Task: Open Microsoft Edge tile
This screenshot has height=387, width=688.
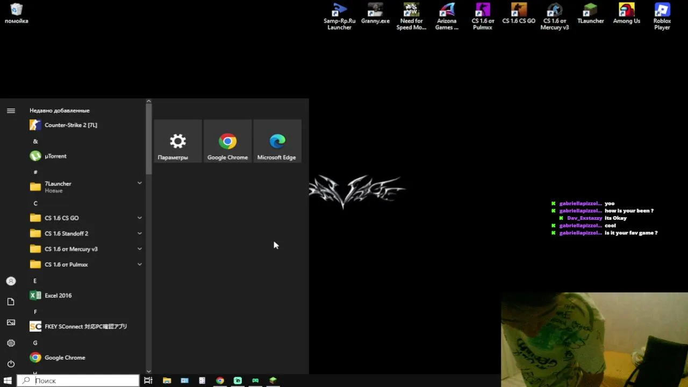Action: point(277,141)
